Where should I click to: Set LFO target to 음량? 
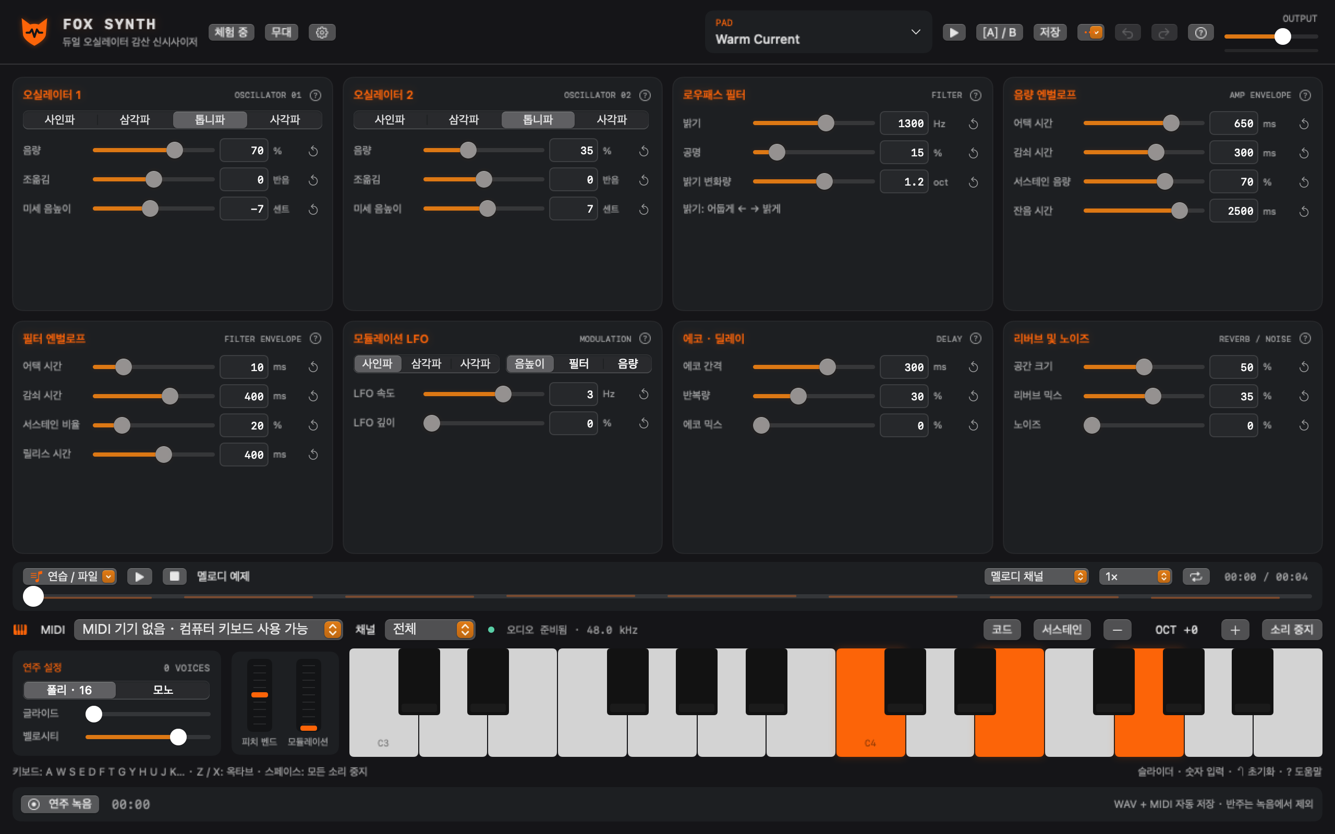coord(627,363)
